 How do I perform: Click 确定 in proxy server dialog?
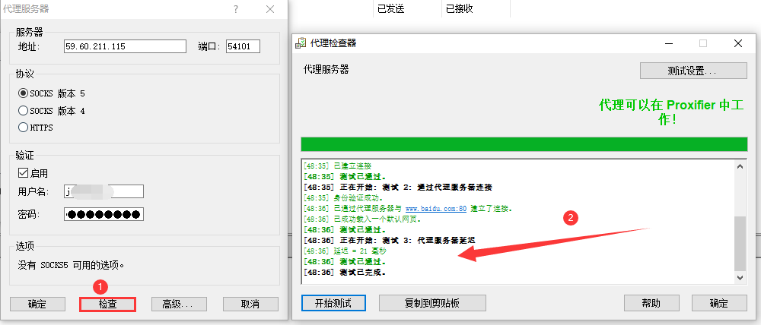click(37, 304)
